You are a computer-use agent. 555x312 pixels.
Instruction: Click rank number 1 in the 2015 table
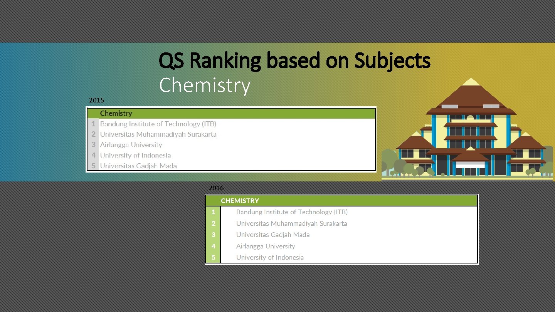click(93, 124)
